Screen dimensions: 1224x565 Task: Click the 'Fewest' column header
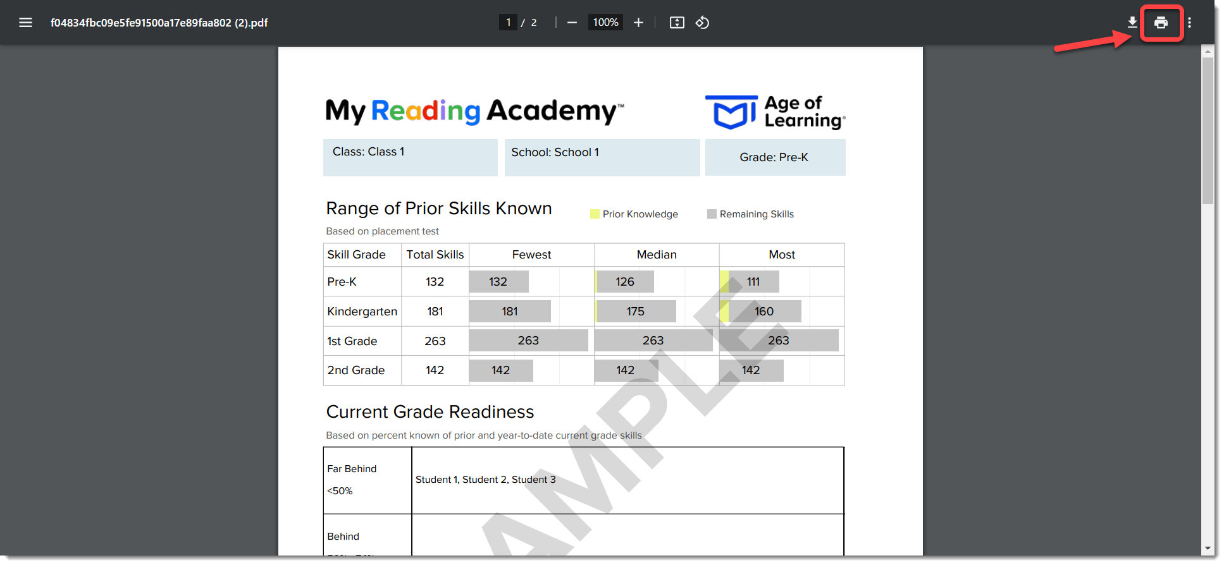click(x=531, y=255)
